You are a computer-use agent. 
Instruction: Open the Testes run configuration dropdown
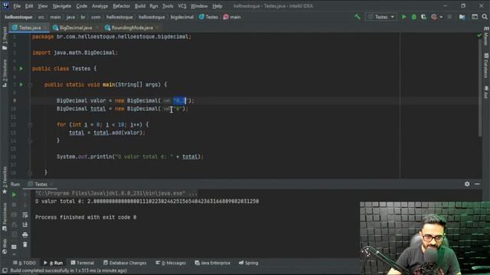click(381, 17)
